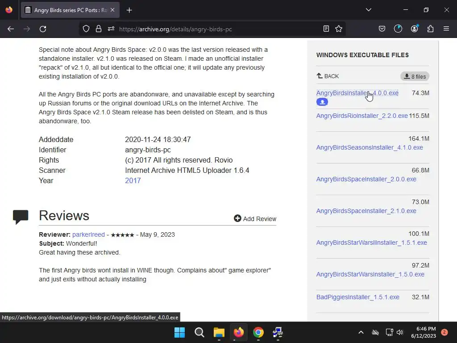This screenshot has width=457, height=343.
Task: Download BadPiggiesInstaller_1.5.1.exe
Action: tap(358, 297)
